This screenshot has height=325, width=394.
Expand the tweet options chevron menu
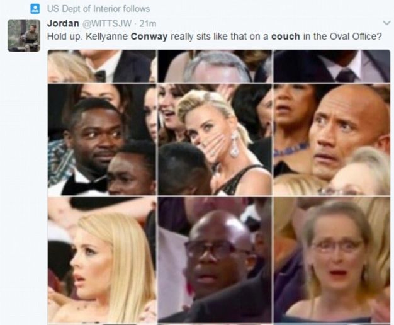386,23
